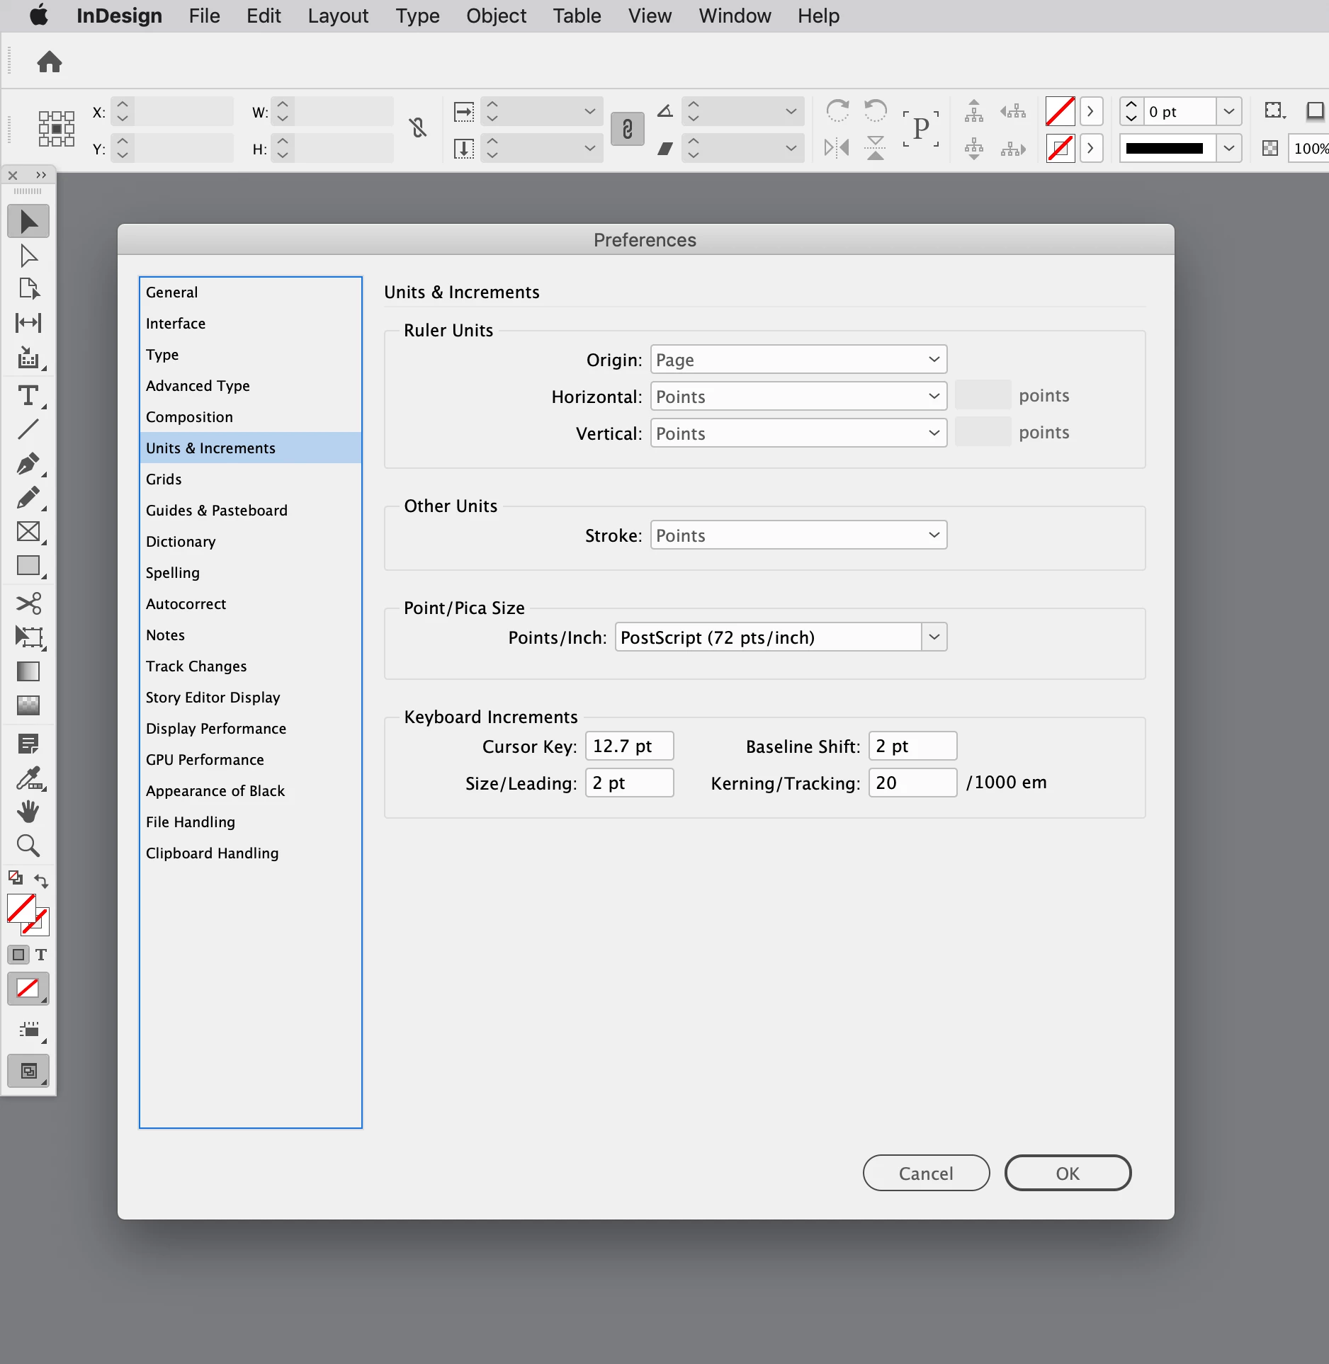Select the Gradient Feather tool
The image size is (1329, 1364).
28,705
